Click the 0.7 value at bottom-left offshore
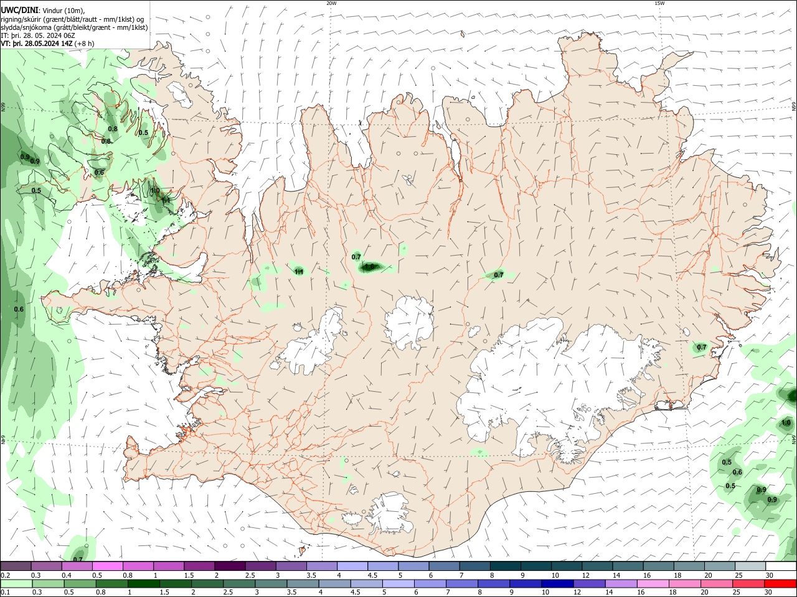The image size is (797, 597). [78, 559]
